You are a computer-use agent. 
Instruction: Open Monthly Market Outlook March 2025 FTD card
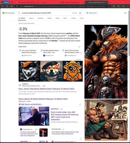(50, 53)
